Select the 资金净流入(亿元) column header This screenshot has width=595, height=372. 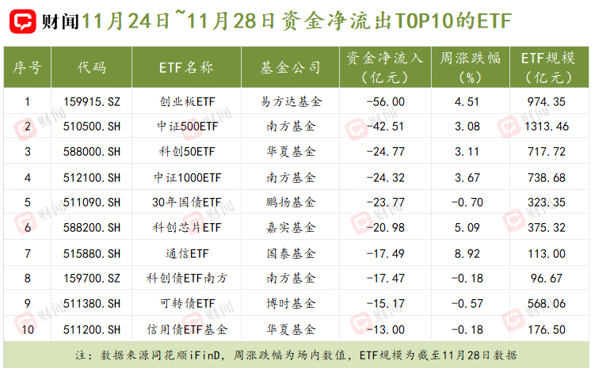[385, 67]
